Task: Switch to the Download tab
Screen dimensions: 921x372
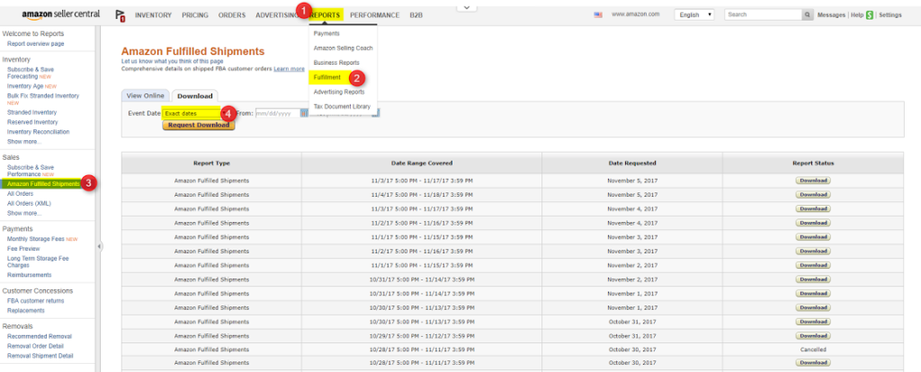Action: tap(195, 95)
